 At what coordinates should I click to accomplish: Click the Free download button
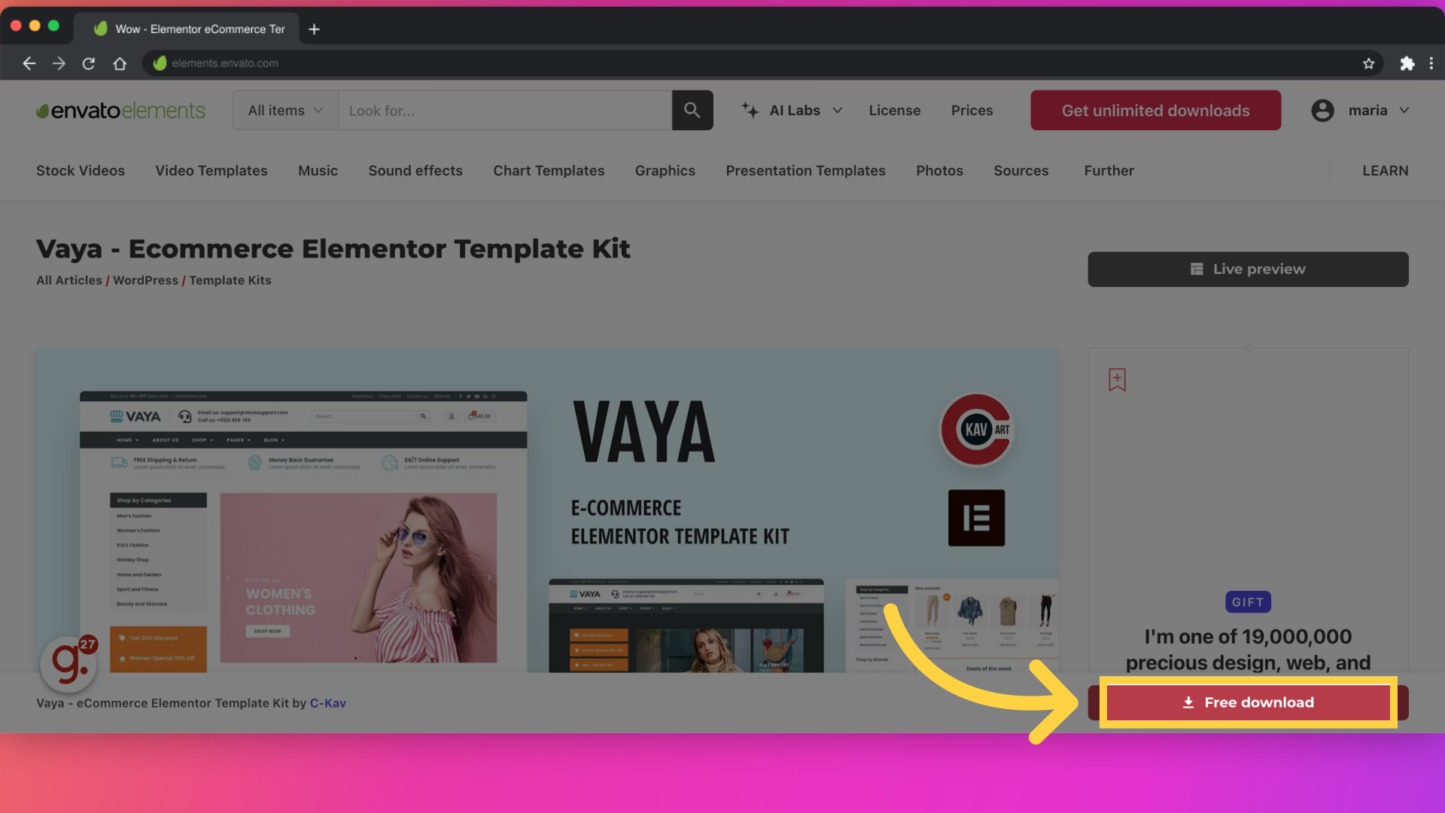point(1248,702)
